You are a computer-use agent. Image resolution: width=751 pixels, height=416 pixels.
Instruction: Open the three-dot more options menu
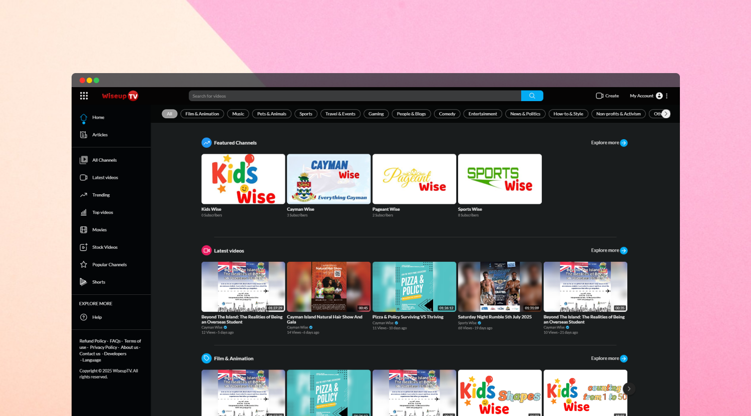pyautogui.click(x=667, y=96)
